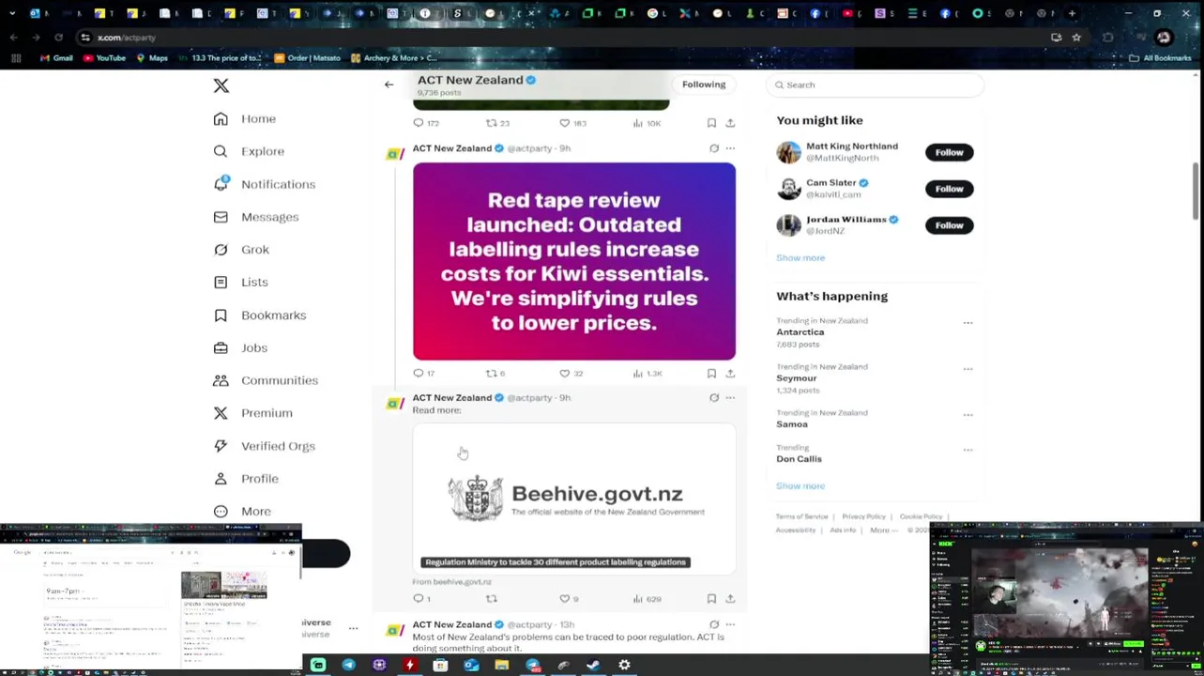Reload the page

click(58, 38)
